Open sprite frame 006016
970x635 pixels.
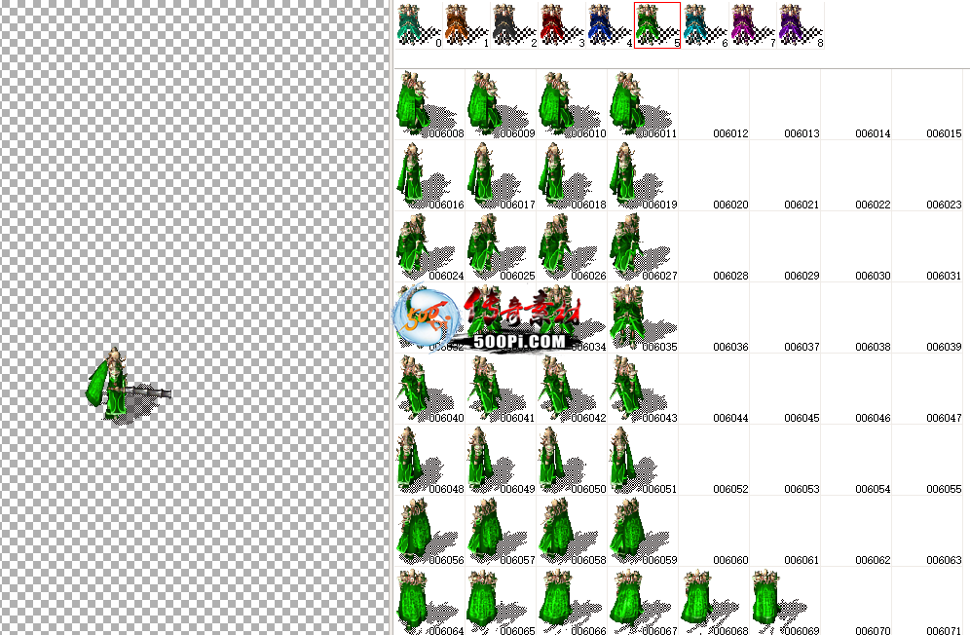(x=429, y=175)
